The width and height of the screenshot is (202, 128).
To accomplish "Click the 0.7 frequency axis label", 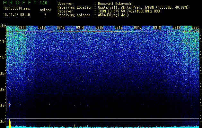I will (x=3, y=106).
